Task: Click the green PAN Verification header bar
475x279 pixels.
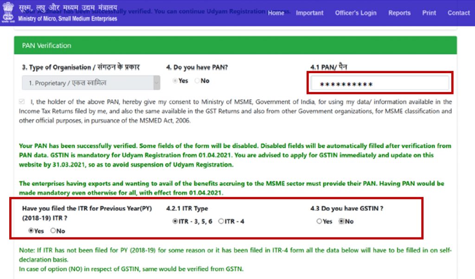Action: [x=235, y=45]
